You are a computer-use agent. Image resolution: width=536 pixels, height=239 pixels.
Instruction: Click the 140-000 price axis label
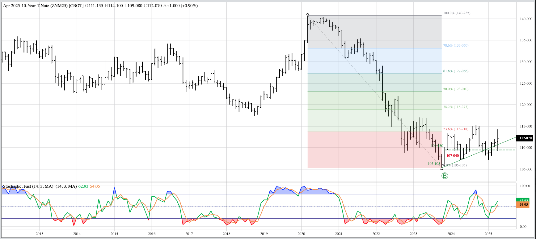[x=526, y=19]
